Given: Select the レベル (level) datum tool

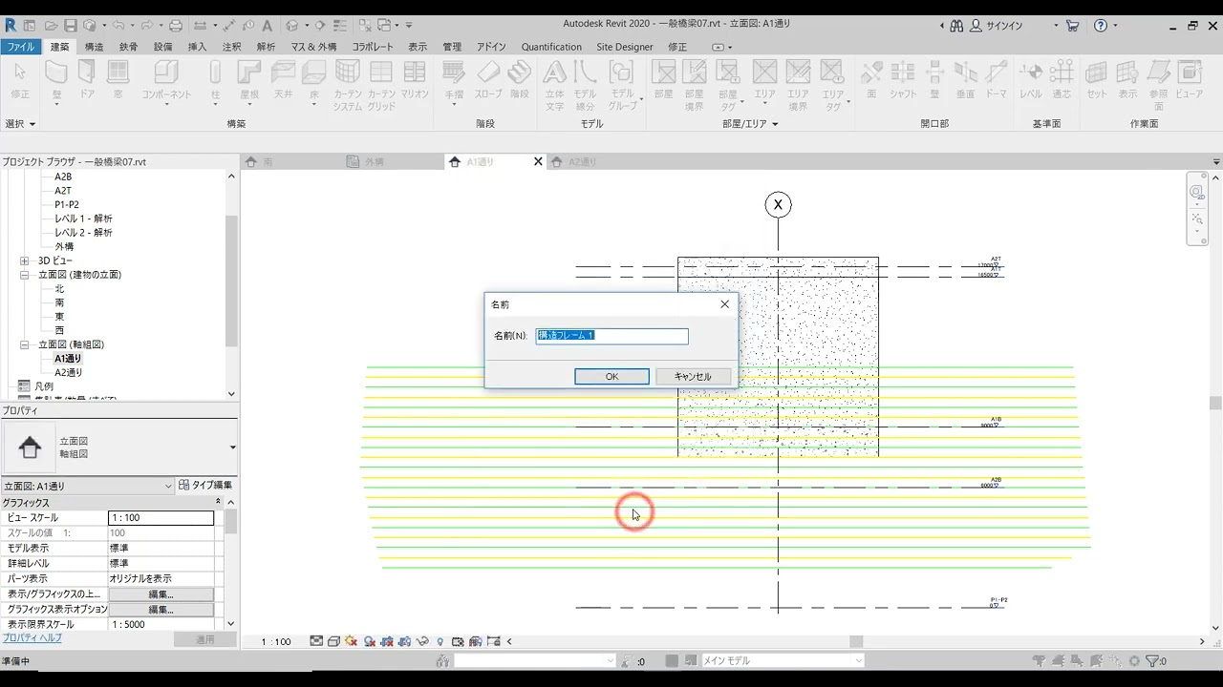Looking at the screenshot, I should [1031, 79].
